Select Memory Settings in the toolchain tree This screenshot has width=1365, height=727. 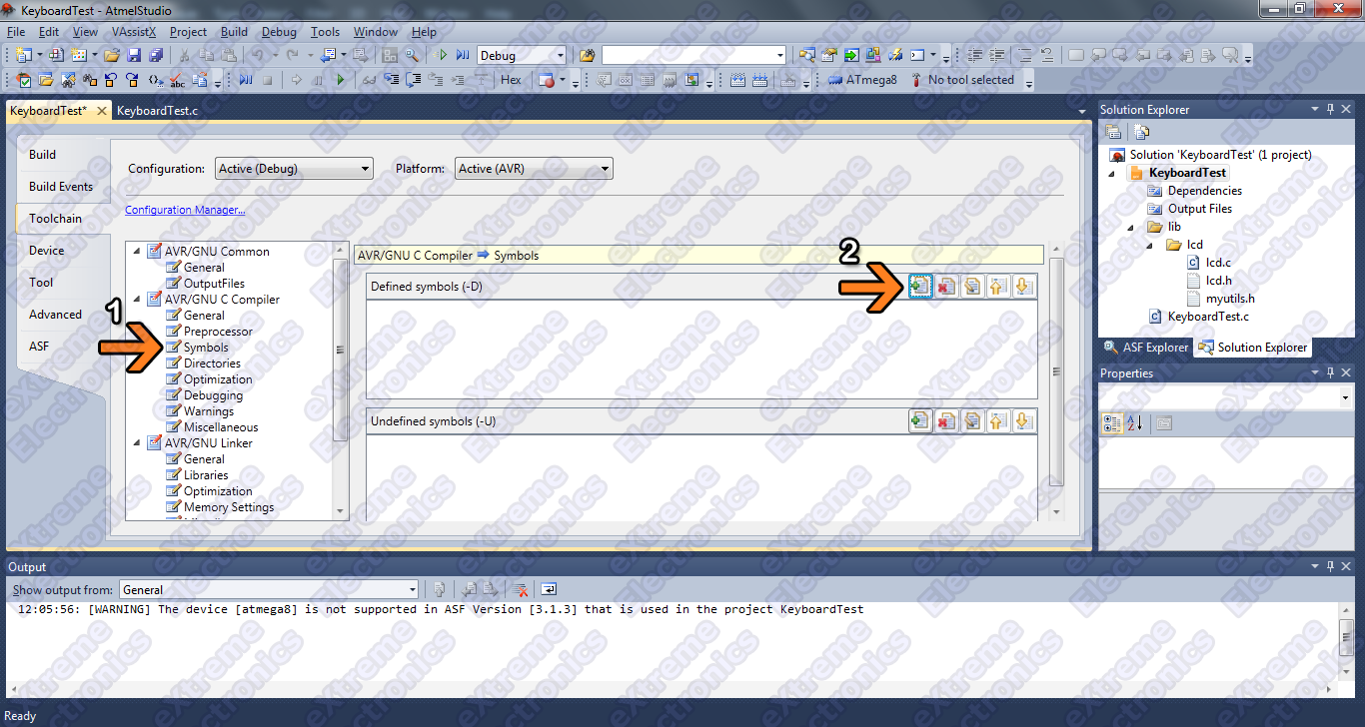point(229,507)
